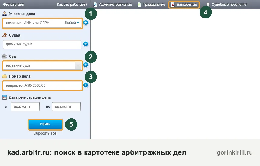Image resolution: width=260 pixels, height=166 pixels.
Task: Click the Найти search button
Action: tap(45, 124)
